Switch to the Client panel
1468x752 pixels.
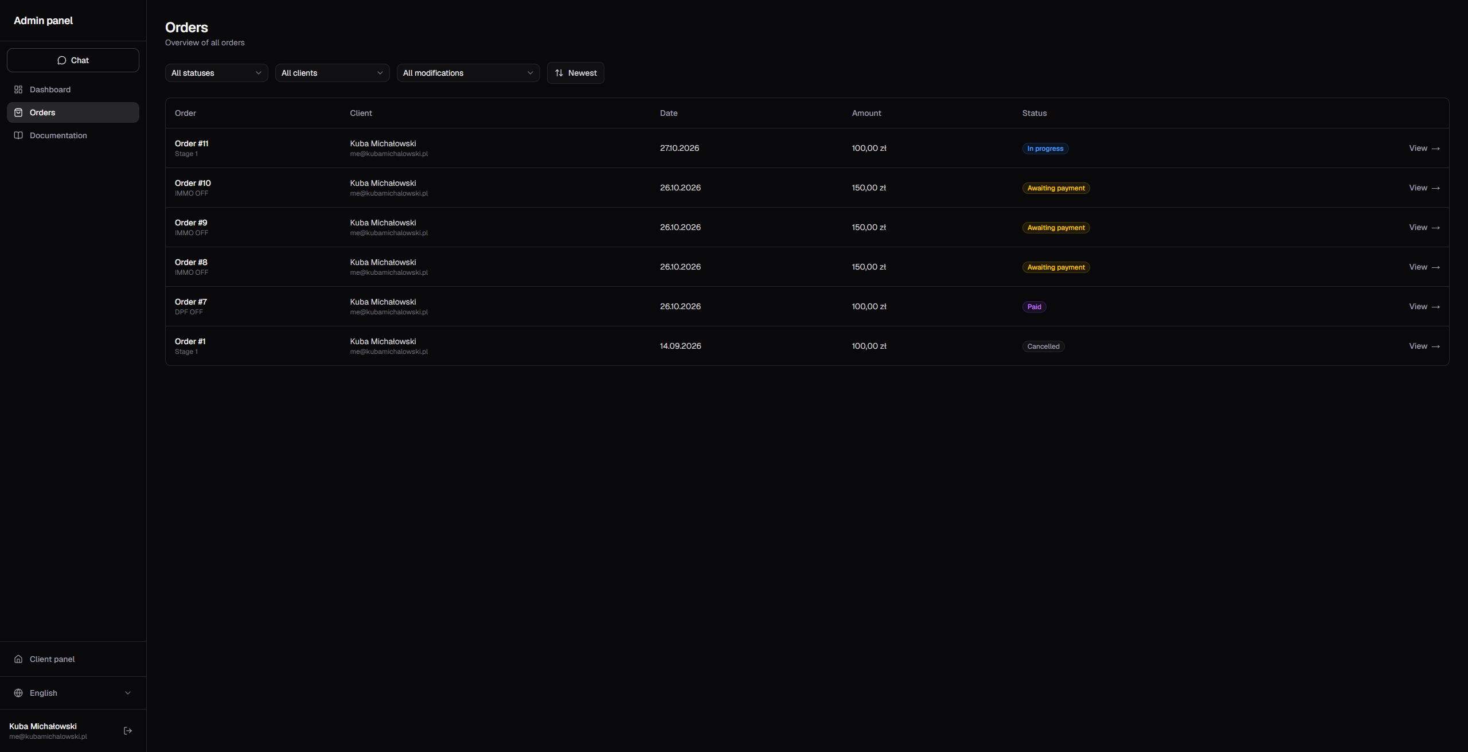click(x=73, y=659)
